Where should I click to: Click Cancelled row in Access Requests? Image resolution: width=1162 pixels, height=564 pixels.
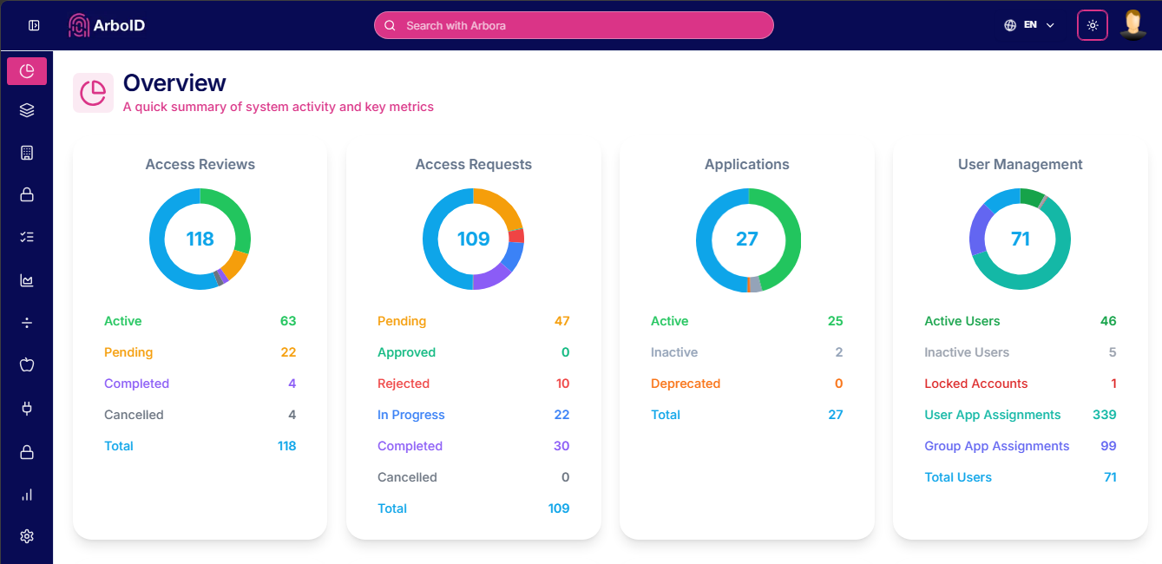pos(474,477)
